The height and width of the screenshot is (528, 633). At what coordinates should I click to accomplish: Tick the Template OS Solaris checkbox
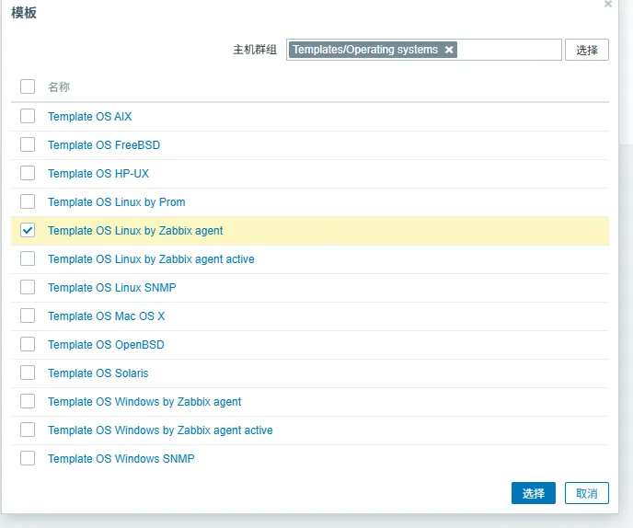(28, 373)
